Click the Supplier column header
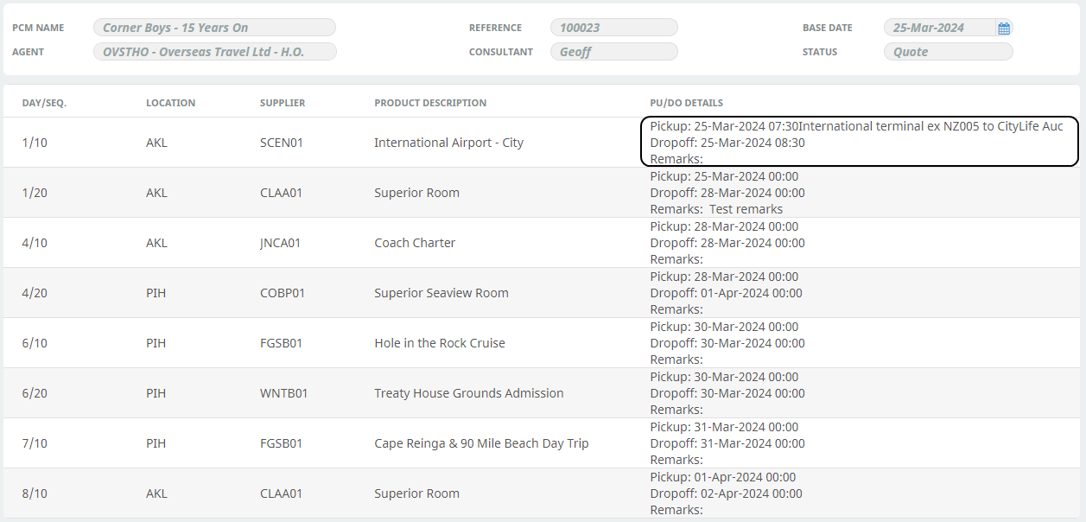The image size is (1086, 522). (283, 103)
